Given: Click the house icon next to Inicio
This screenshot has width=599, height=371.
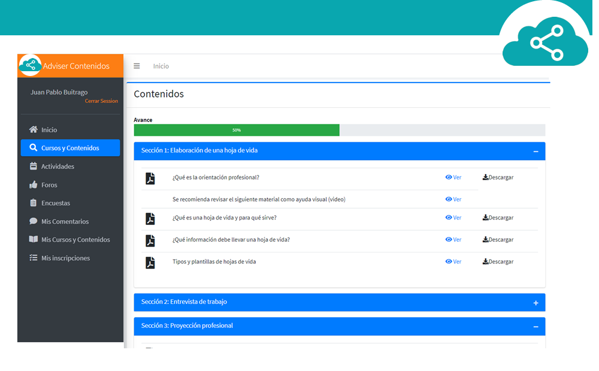Looking at the screenshot, I should click(34, 130).
